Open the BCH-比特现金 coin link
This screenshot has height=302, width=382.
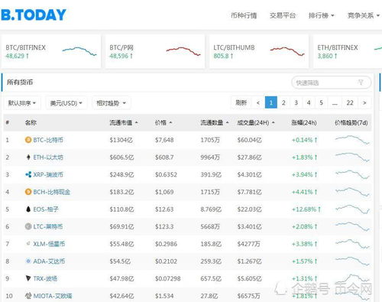52,192
